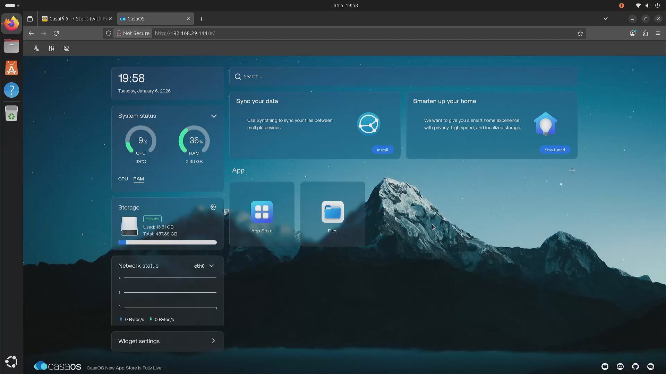Viewport: 666px width, 374px height.
Task: Switch to the CasaPi 5 browser tab
Action: click(x=77, y=19)
